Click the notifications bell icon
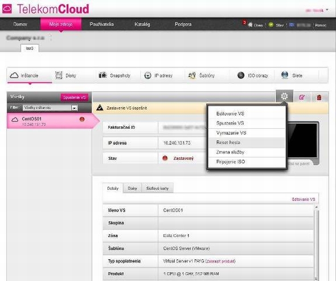Viewport: 336px width, 281px height. click(x=250, y=25)
